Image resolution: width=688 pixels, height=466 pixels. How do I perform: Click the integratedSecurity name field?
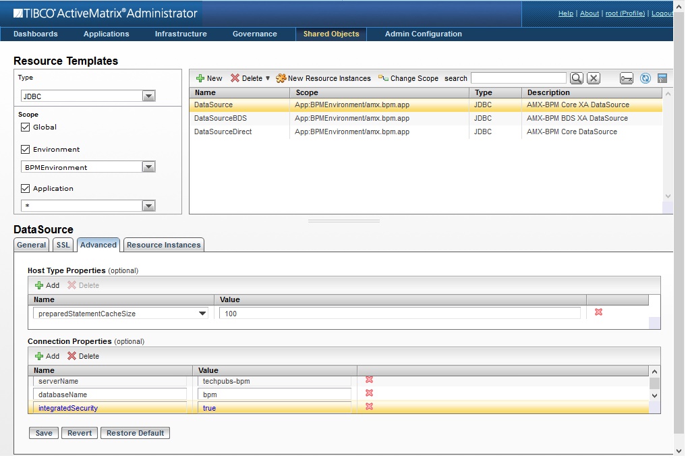point(110,408)
